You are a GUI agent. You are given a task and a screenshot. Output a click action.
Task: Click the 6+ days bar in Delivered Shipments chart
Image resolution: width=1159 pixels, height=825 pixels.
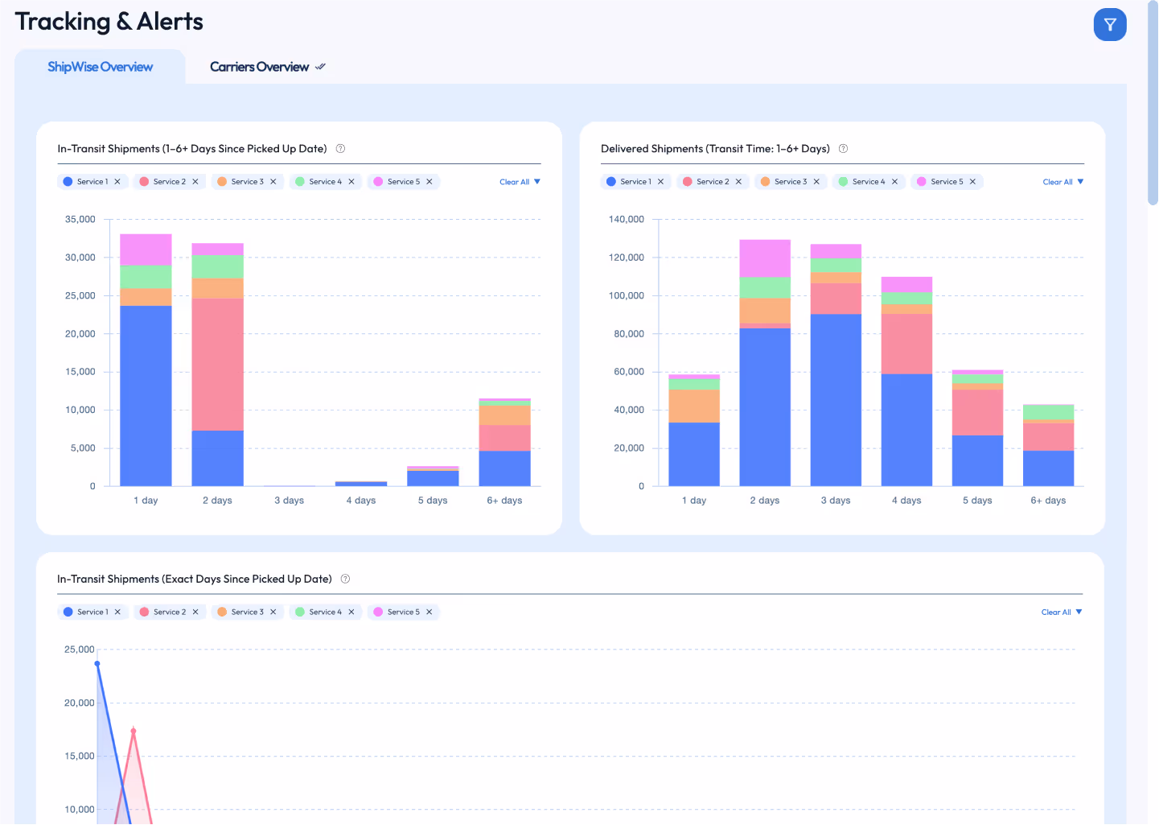[x=1048, y=445]
